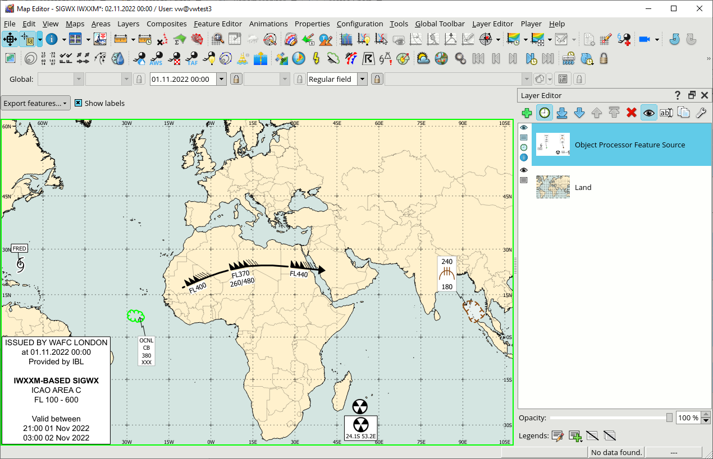Open the Feature Editor menu
713x459 pixels.
pos(217,24)
